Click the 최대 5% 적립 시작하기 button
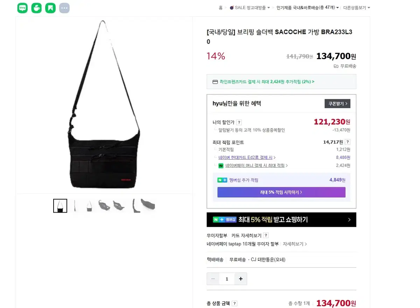 281,192
